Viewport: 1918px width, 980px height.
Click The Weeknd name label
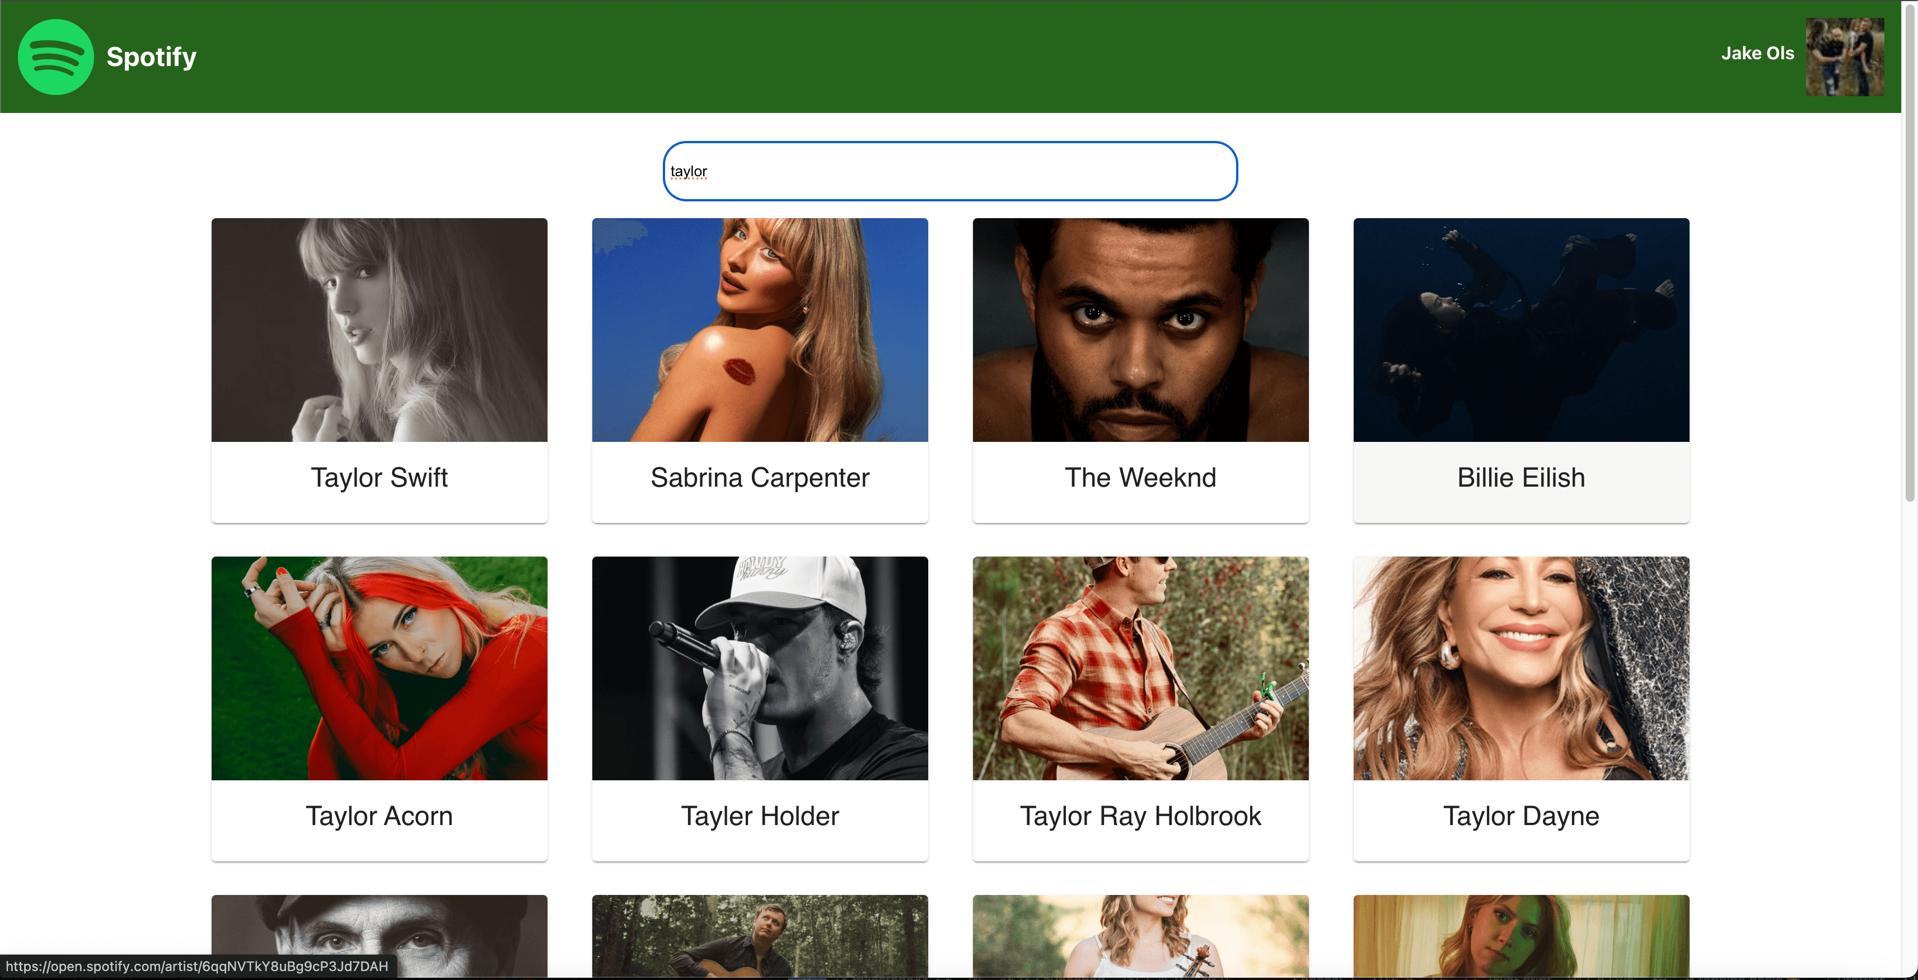[x=1140, y=478]
